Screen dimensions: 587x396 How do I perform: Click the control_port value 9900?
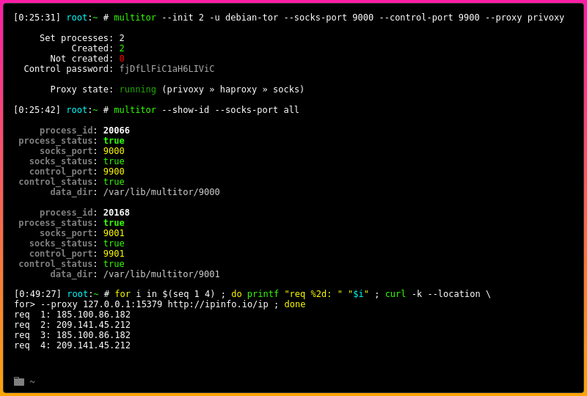pos(114,172)
